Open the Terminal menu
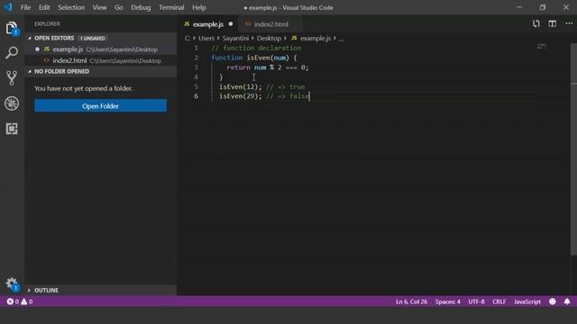577x324 pixels. coord(171,7)
